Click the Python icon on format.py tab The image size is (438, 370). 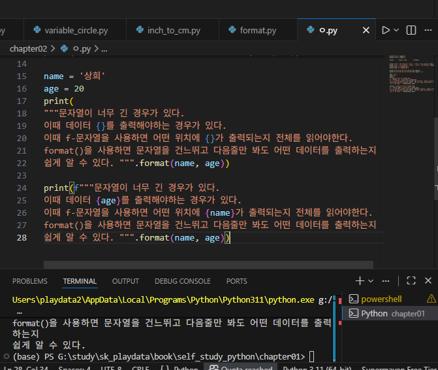coord(232,29)
